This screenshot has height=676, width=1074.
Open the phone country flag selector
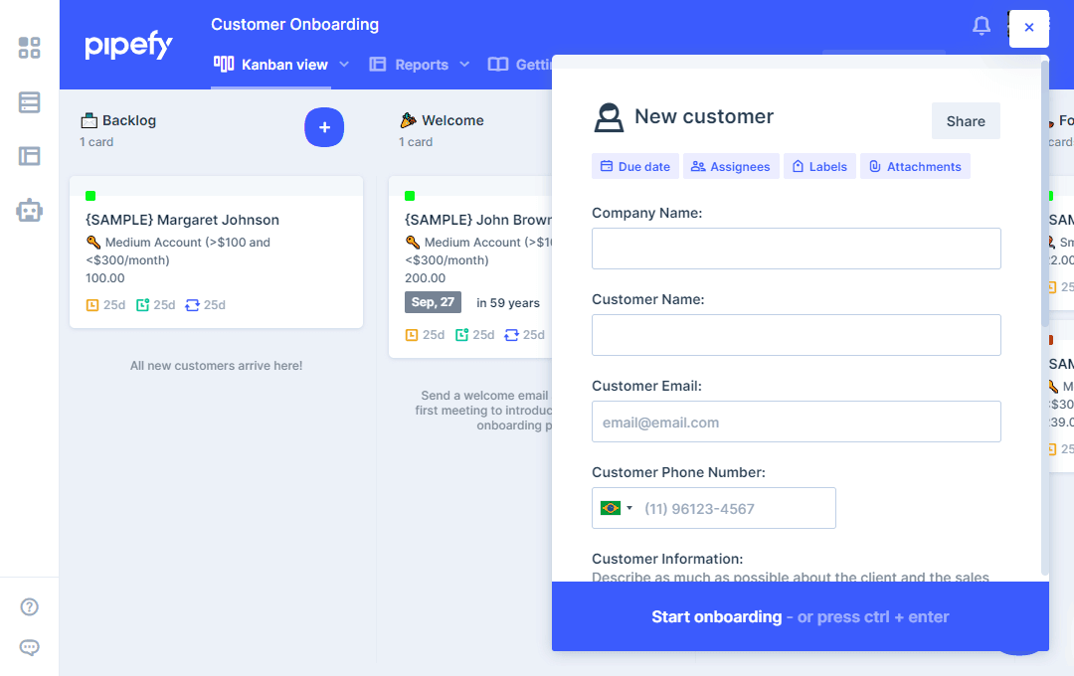coord(617,508)
